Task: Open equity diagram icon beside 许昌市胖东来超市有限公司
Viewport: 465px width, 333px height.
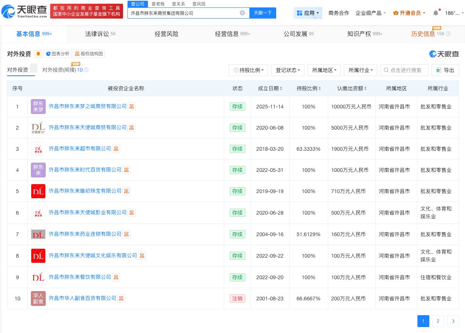Action: [116, 149]
